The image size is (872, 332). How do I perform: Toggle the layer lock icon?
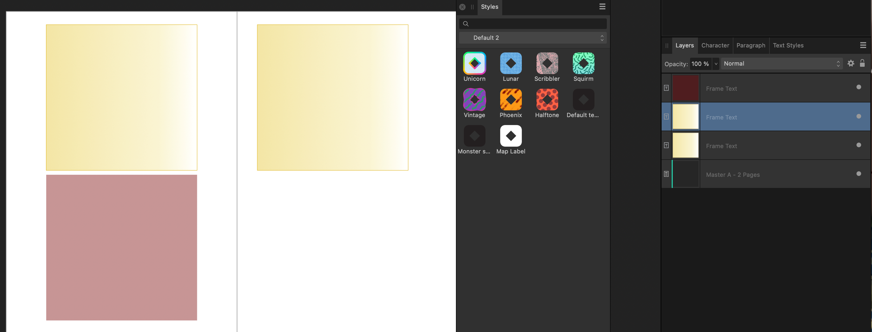862,63
